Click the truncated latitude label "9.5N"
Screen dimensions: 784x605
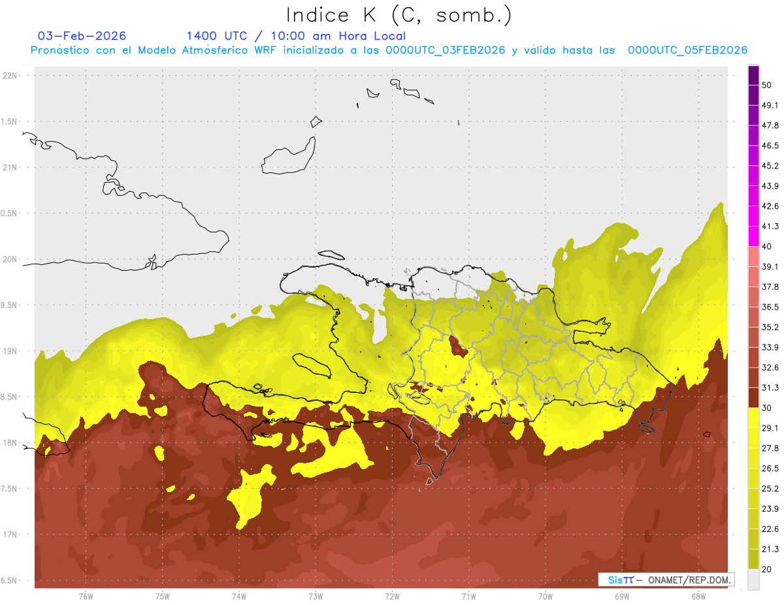click(x=10, y=305)
